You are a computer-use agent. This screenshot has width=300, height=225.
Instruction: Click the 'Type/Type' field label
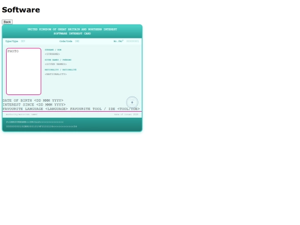pos(12,41)
